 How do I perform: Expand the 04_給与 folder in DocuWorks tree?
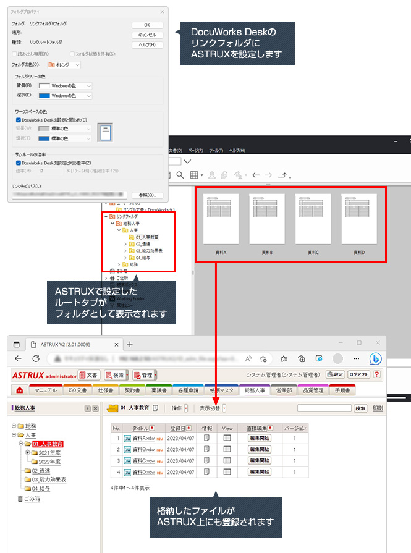pyautogui.click(x=125, y=258)
